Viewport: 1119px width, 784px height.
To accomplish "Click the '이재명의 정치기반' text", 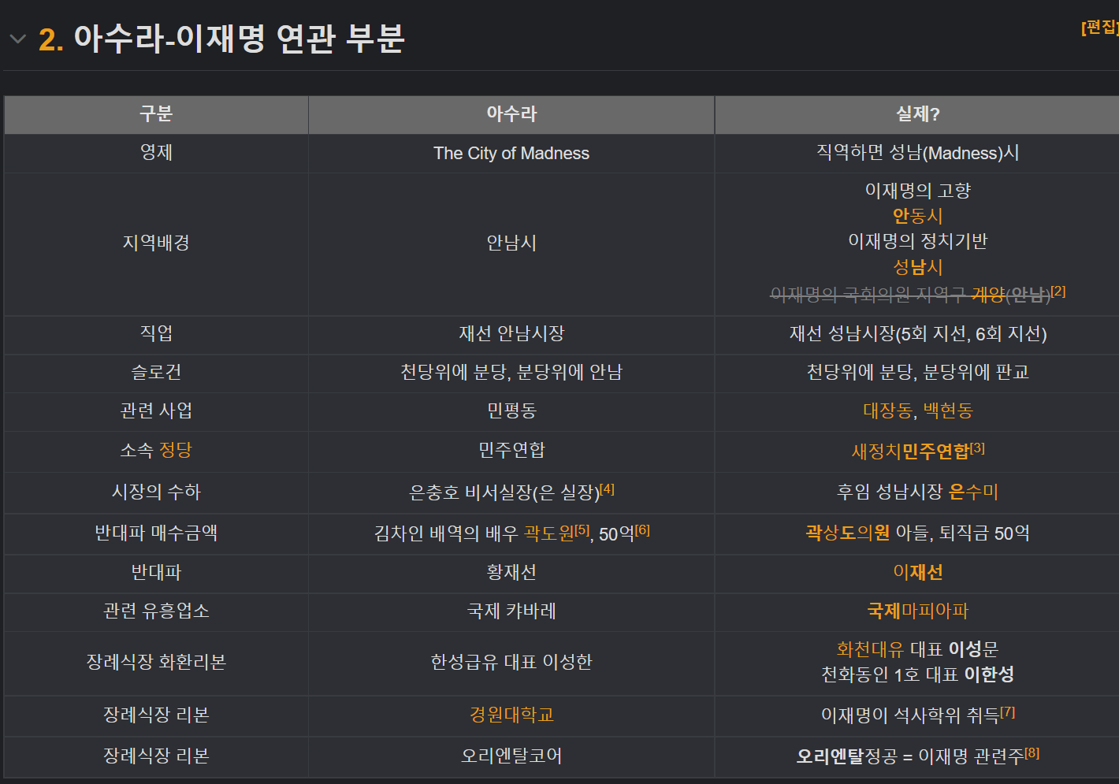I will 917,241.
